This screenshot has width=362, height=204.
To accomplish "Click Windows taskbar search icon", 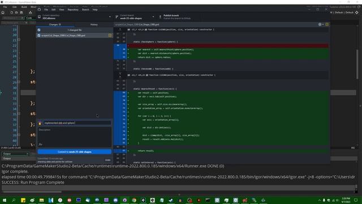I will coord(14,200).
